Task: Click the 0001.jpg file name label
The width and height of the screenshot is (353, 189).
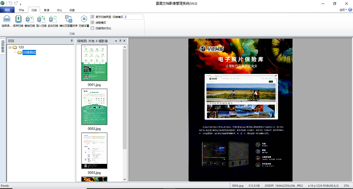Action: click(94, 85)
